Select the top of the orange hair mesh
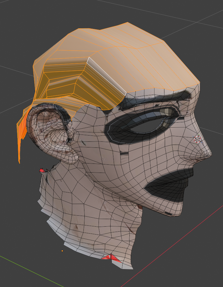Screen dimensions: 223x287 click(x=126, y=41)
